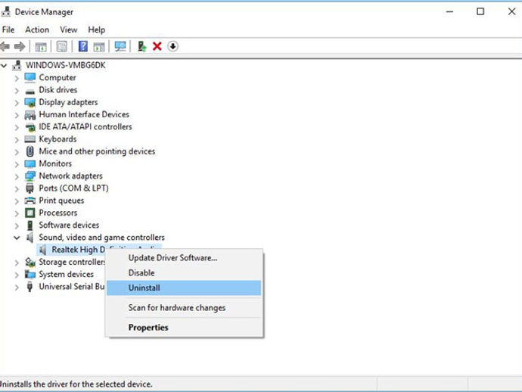Select the Realtek High Definition Audio device
Screen dimensions: 522x392
click(x=78, y=250)
